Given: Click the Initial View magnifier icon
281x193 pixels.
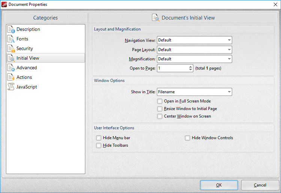Looking at the screenshot, I should [11, 58].
